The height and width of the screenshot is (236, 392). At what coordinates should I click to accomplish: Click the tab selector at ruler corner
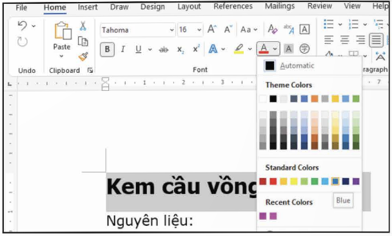(10, 84)
